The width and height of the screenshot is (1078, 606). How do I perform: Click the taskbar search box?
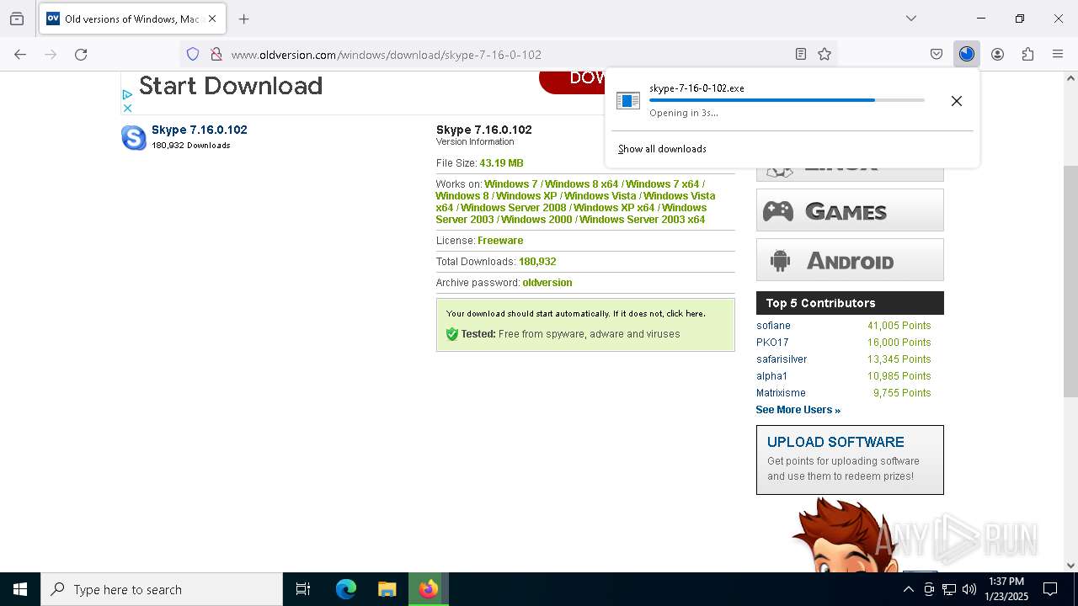(162, 589)
